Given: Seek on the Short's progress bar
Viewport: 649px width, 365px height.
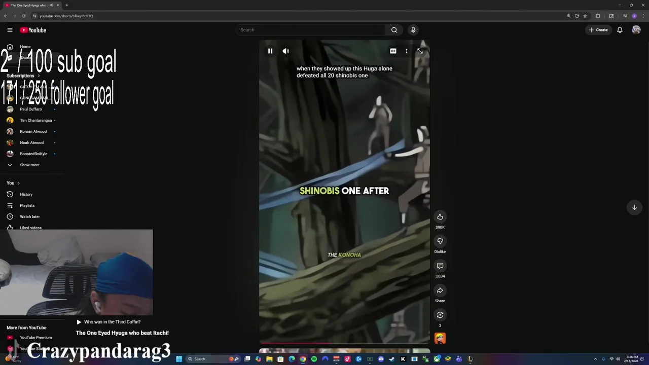Looking at the screenshot, I should click(344, 343).
